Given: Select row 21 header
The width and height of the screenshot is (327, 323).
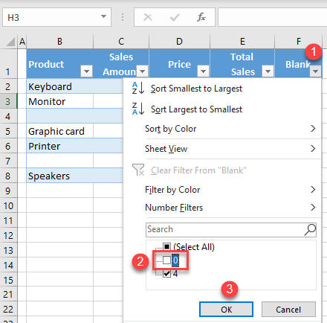Looking at the screenshot, I should click(x=8, y=295).
